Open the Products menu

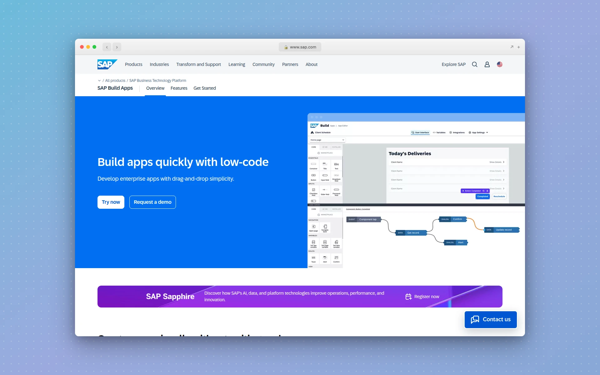point(133,64)
